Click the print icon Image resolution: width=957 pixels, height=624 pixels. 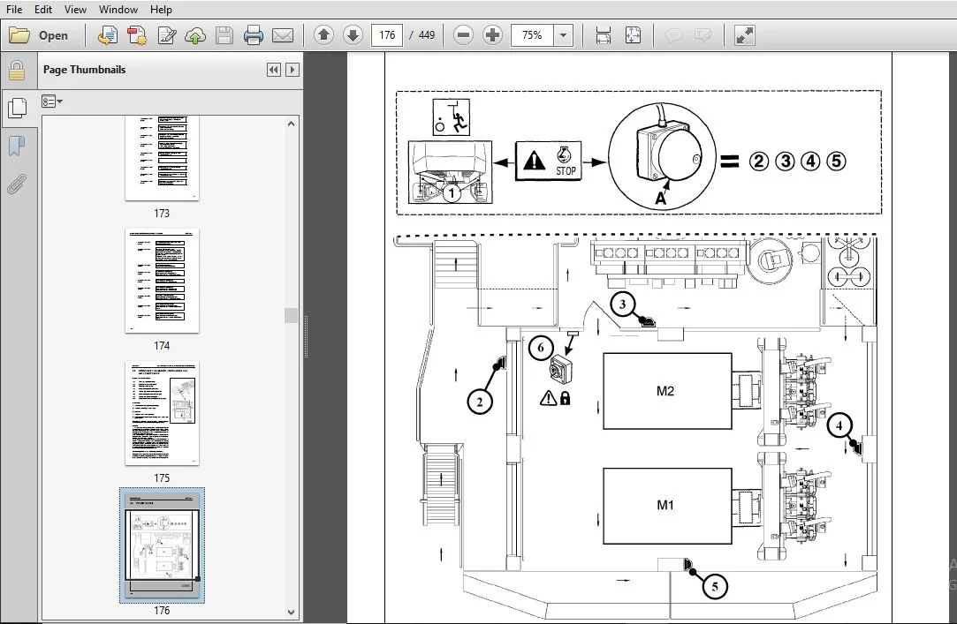point(253,35)
